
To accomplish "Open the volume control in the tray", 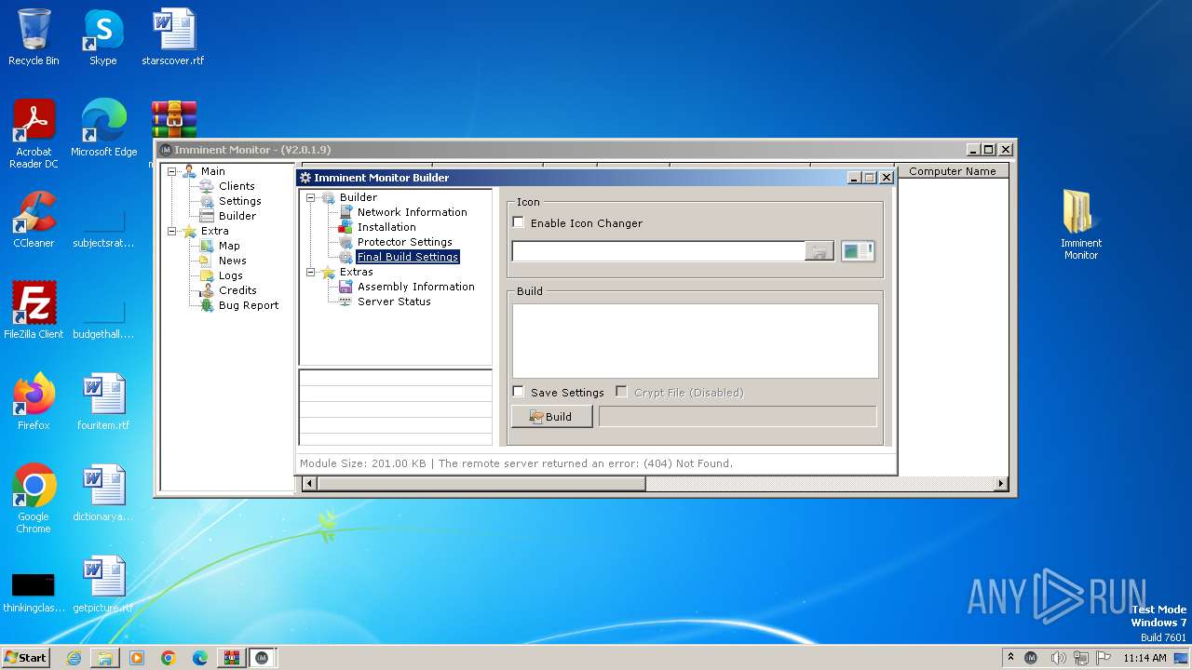I will (1058, 658).
